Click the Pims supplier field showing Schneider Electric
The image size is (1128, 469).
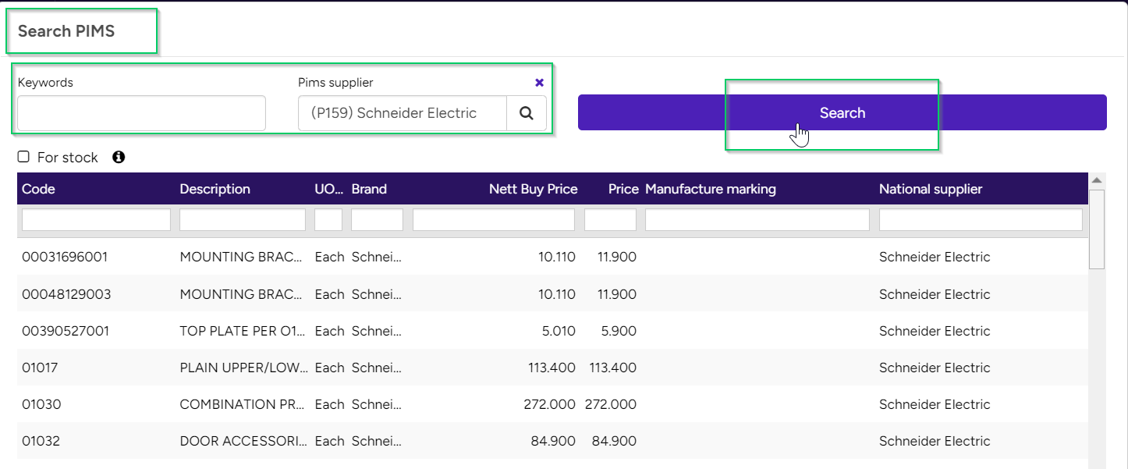[403, 113]
